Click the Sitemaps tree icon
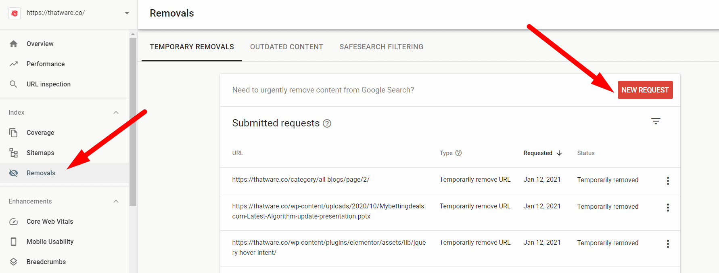Image resolution: width=719 pixels, height=273 pixels. pyautogui.click(x=13, y=153)
